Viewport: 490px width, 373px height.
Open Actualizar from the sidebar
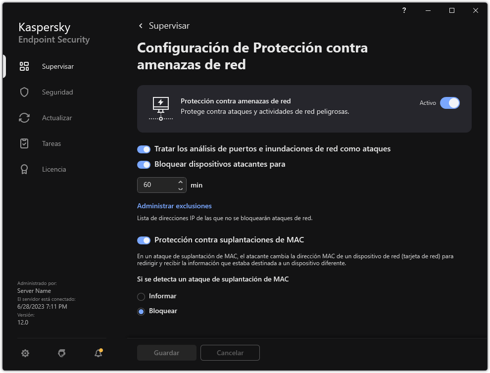click(24, 118)
